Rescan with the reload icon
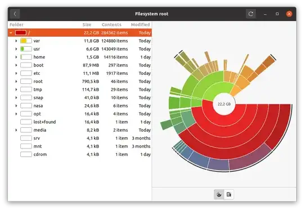 [x=251, y=14]
